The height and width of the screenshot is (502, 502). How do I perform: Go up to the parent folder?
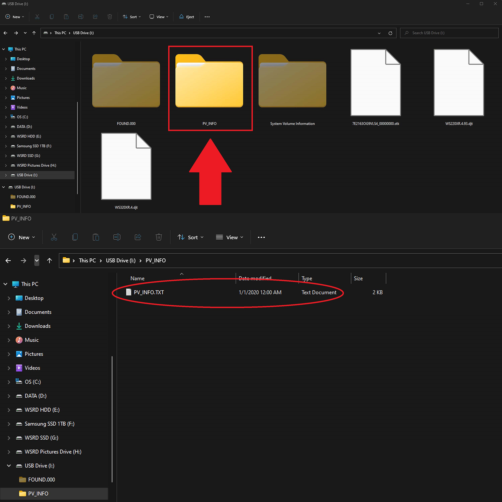pyautogui.click(x=34, y=33)
